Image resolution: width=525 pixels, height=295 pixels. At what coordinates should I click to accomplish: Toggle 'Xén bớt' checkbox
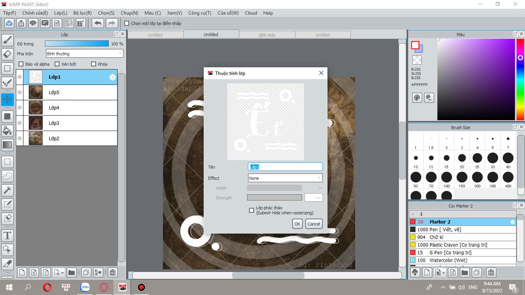coord(57,64)
